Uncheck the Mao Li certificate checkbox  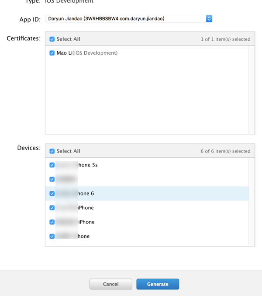[x=52, y=53]
